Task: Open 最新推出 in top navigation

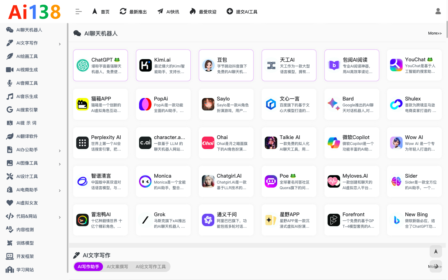Action: pos(133,12)
